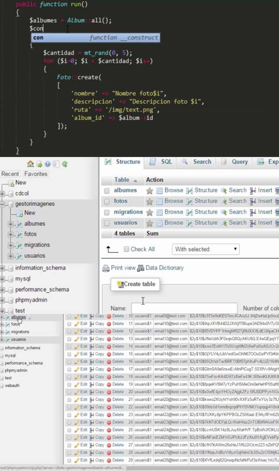
Task: Click albumes table icon in sidebar tree
Action: (19, 224)
